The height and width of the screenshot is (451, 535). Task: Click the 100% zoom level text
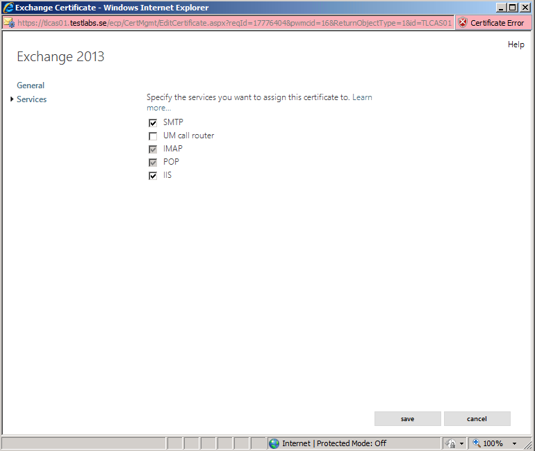pos(493,443)
